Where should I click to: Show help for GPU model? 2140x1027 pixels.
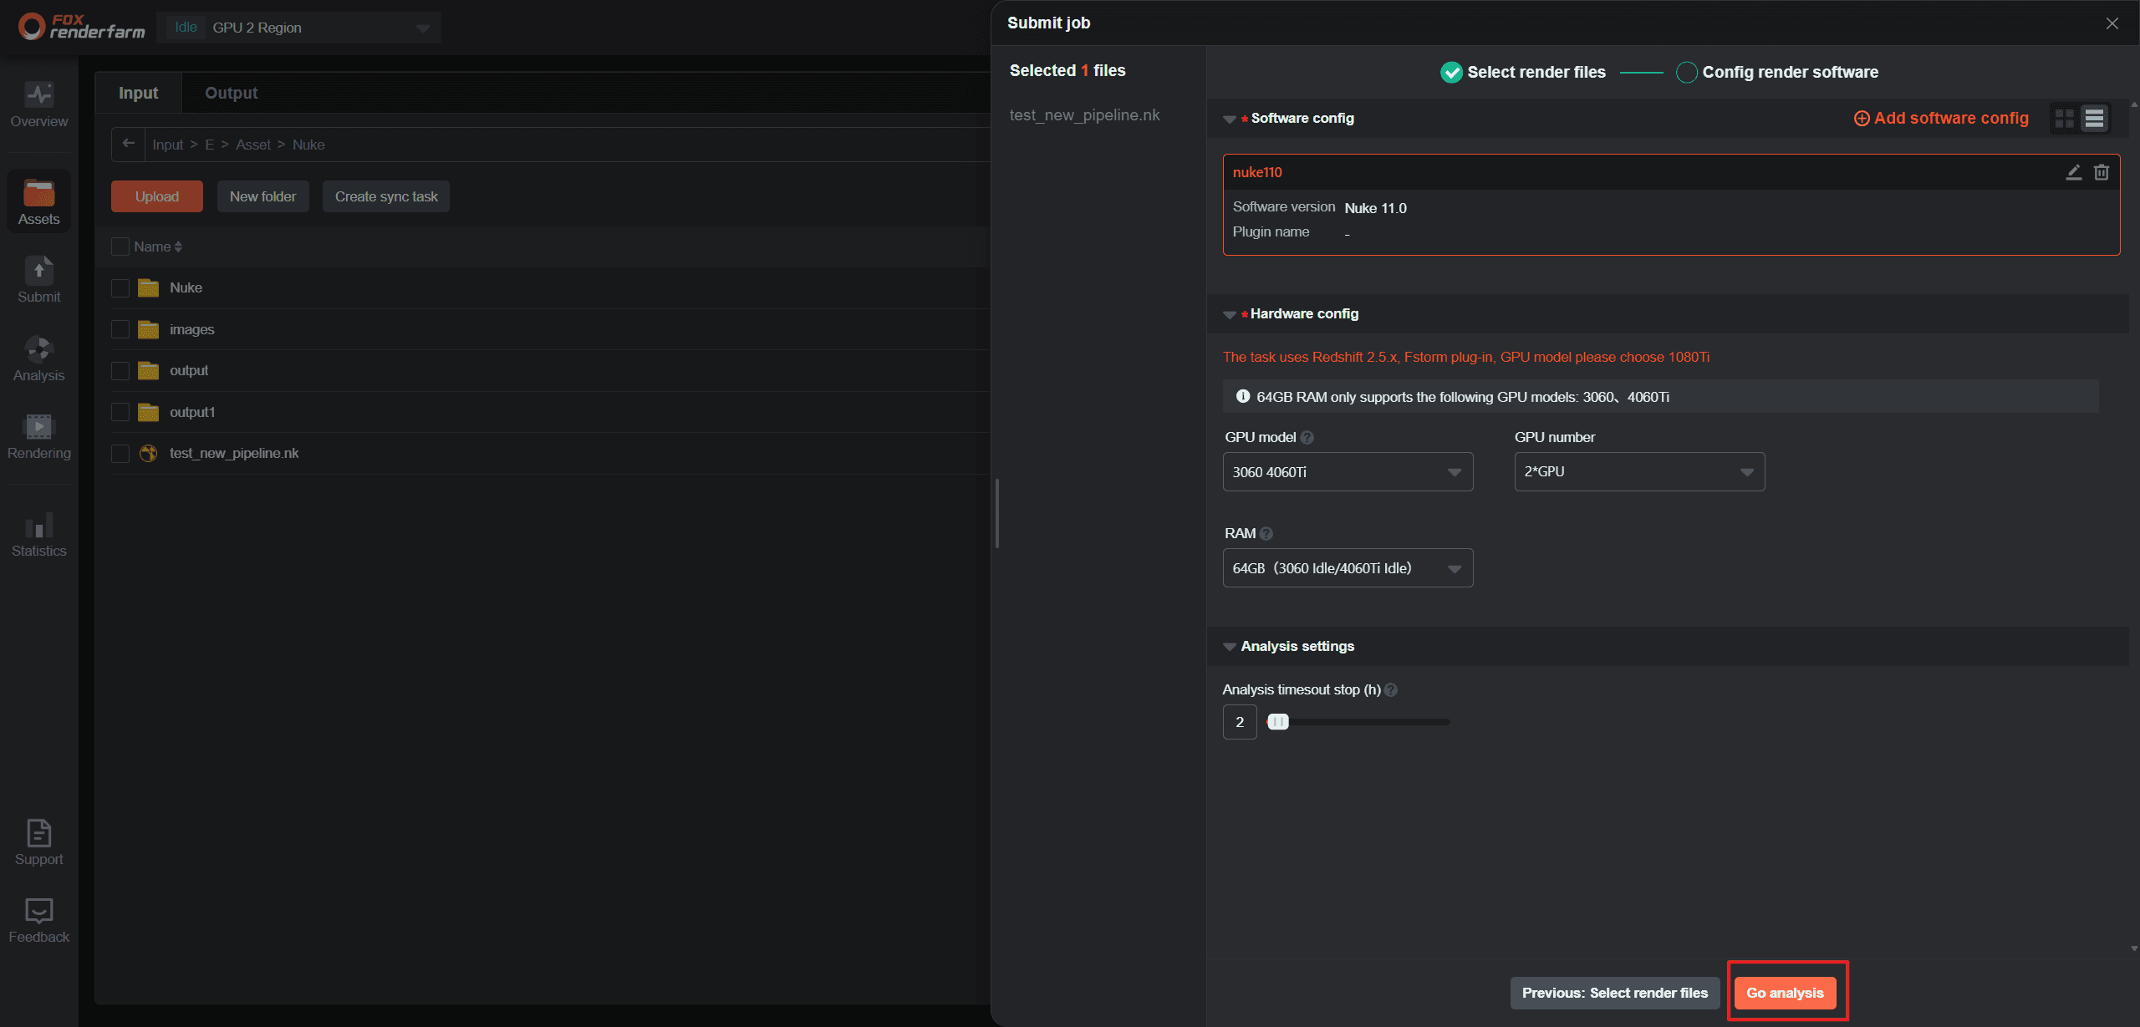1307,438
